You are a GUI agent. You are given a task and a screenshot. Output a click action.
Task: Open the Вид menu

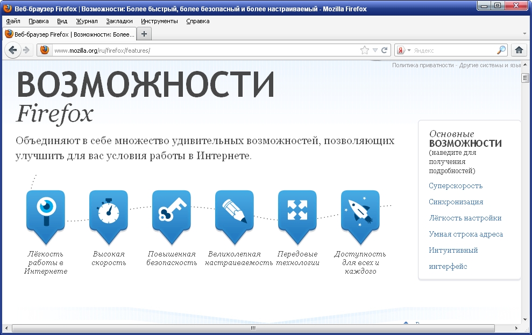click(x=62, y=21)
